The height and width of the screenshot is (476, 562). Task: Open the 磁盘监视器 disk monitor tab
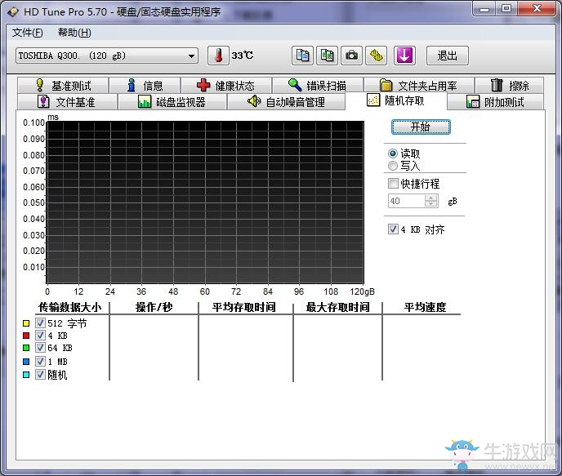[x=172, y=102]
